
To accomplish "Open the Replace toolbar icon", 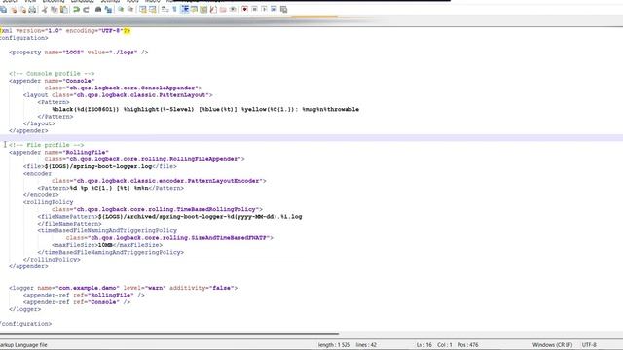I will [x=108, y=9].
